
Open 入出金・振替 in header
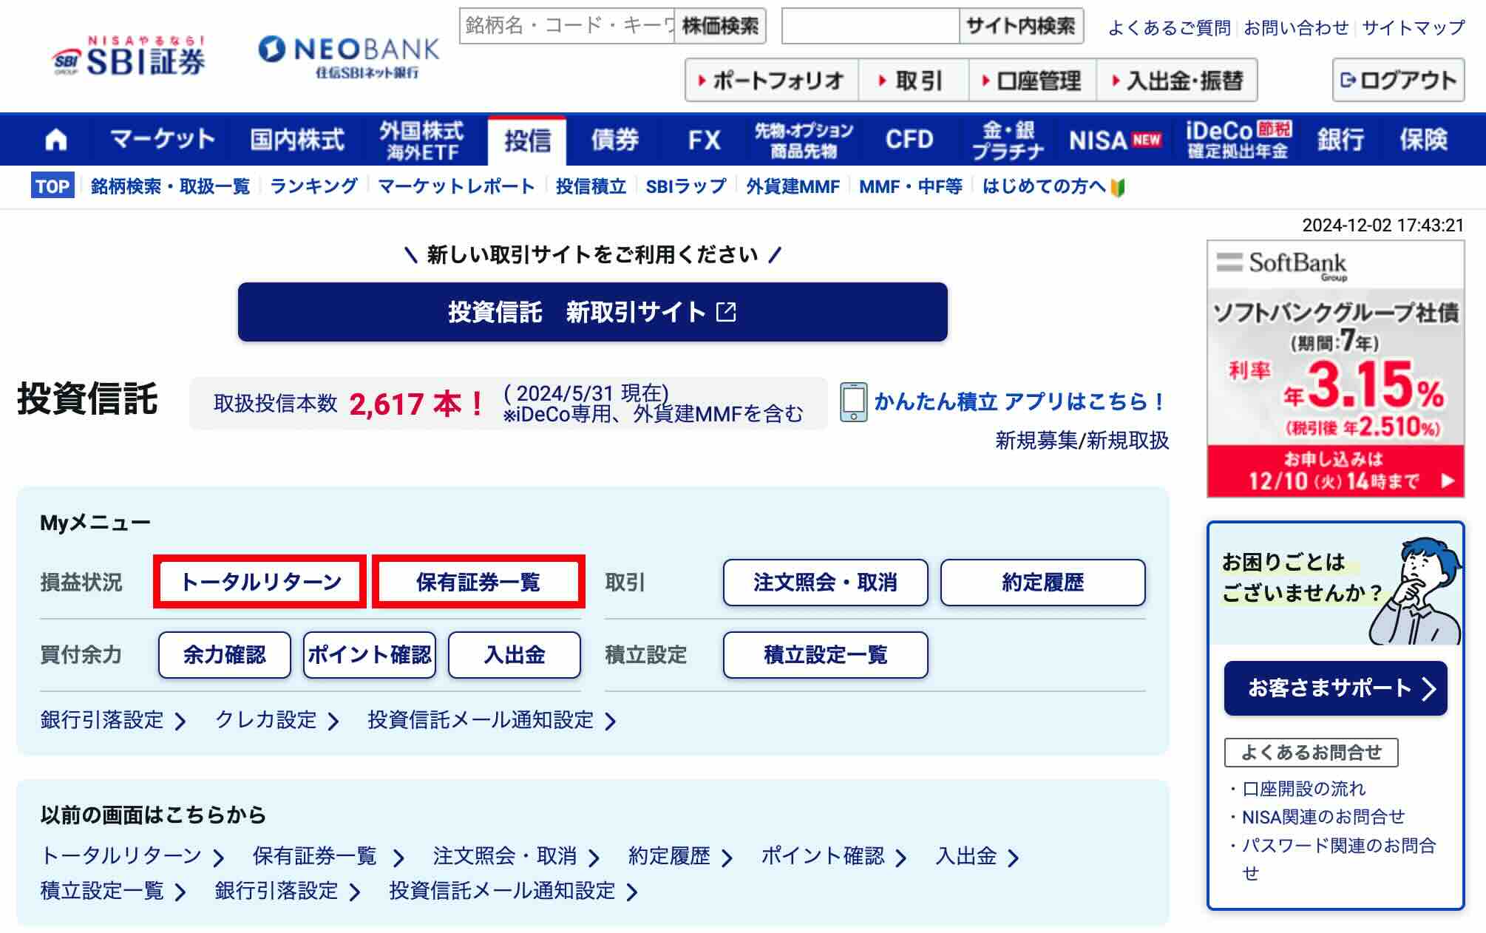point(1177,80)
